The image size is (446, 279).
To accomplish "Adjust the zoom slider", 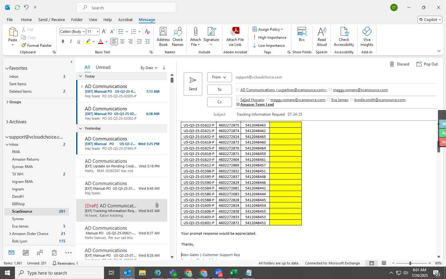I will tap(410, 263).
